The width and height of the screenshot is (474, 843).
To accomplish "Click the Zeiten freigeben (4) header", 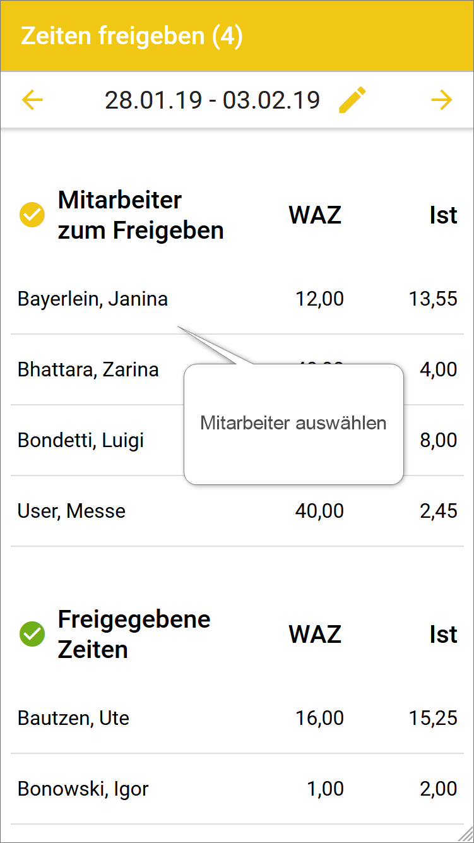I will pyautogui.click(x=132, y=36).
